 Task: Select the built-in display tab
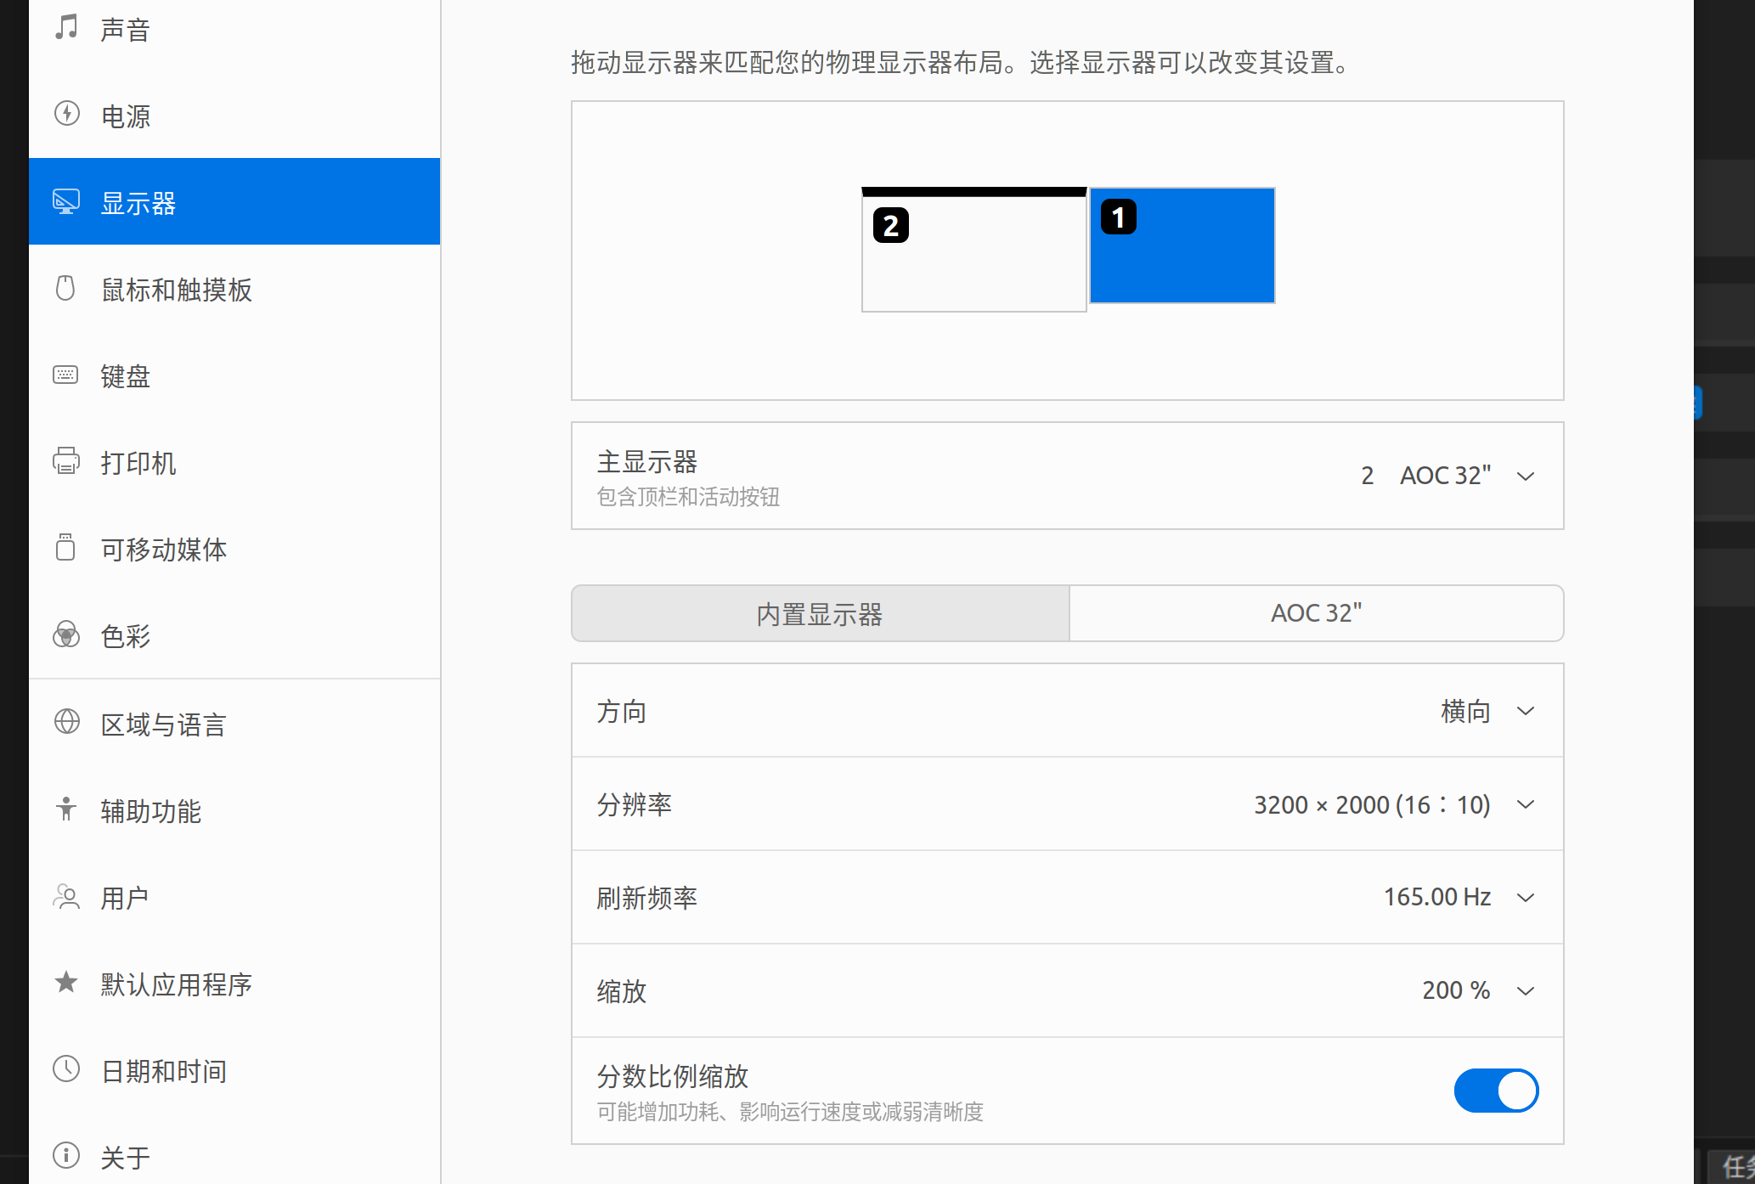[820, 613]
